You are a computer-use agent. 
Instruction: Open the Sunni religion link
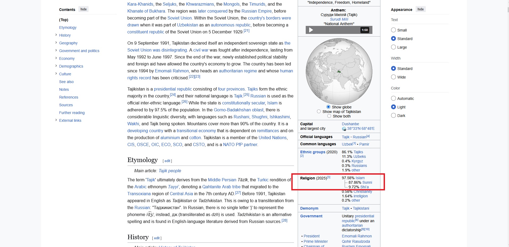pos(367,182)
